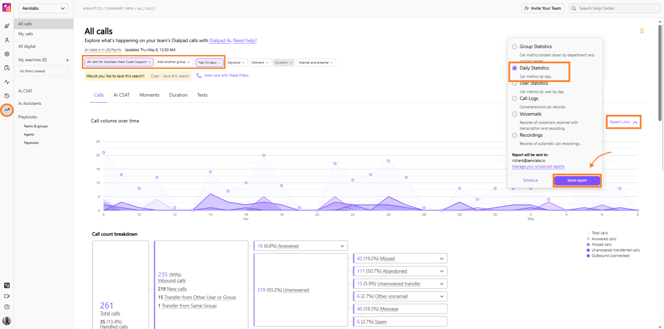Click the Add another group button
Image resolution: width=664 pixels, height=329 pixels.
[x=174, y=62]
